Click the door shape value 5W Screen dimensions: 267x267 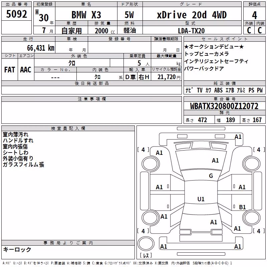129,15
